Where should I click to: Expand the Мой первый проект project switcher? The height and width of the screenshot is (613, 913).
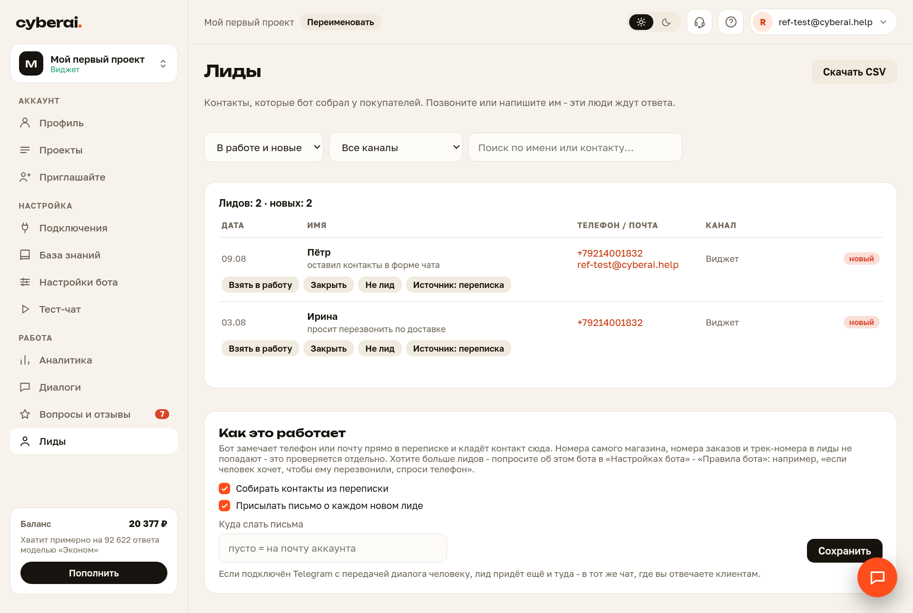(x=94, y=64)
